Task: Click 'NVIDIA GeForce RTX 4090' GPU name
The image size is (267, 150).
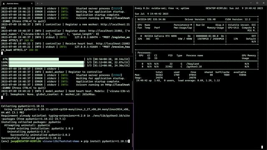Action: (161, 36)
